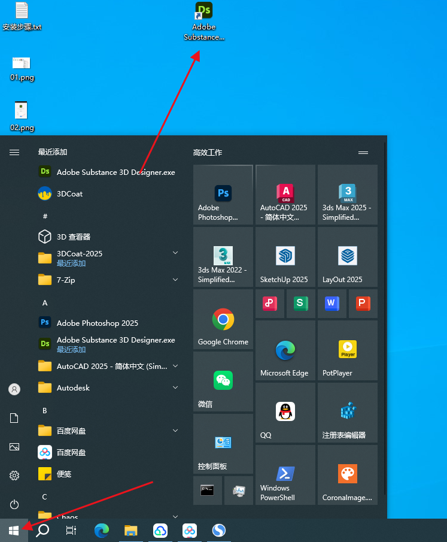Expand the 3DCoat-2025 folder
The image size is (447, 542).
coord(108,258)
